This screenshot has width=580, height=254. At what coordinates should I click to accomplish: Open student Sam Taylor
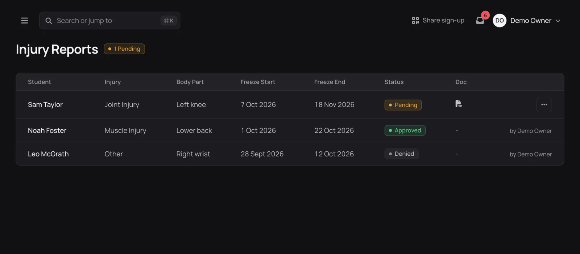[45, 104]
